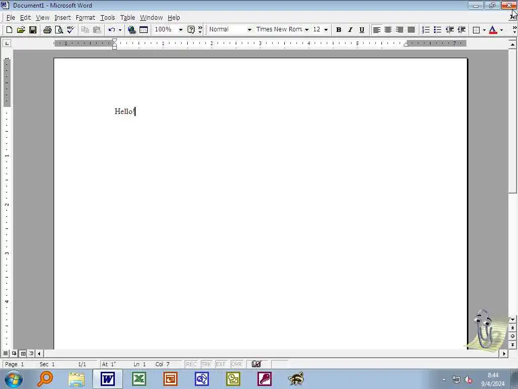Screen dimensions: 518x389
Task: Open Microsoft Word Help icon
Action: pyautogui.click(x=191, y=30)
